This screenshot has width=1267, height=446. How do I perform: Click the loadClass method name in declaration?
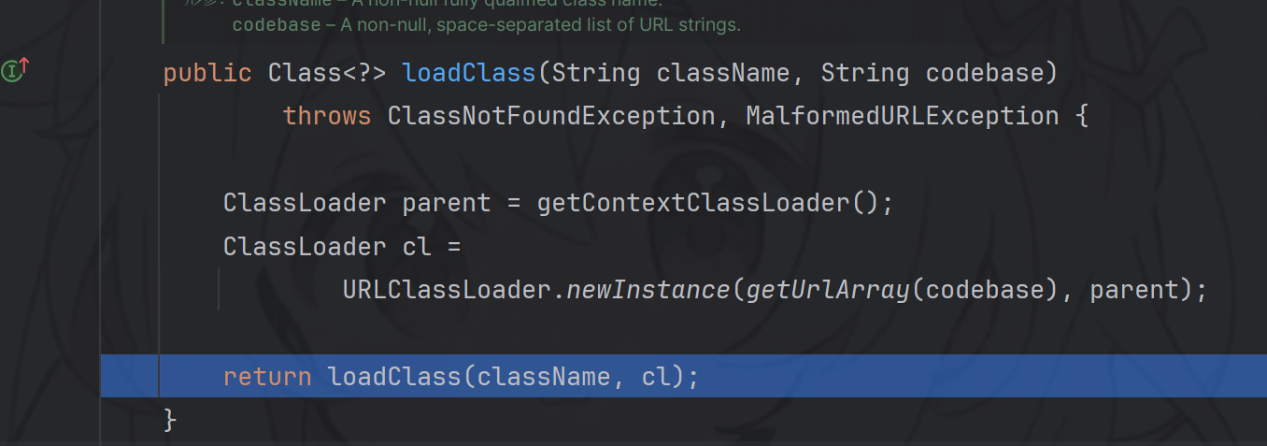click(470, 73)
